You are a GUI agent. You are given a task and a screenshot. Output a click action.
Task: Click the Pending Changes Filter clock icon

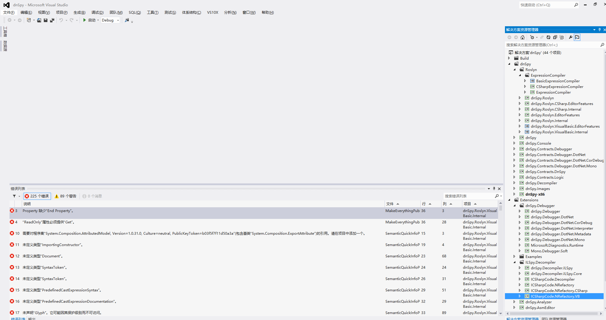click(x=532, y=37)
